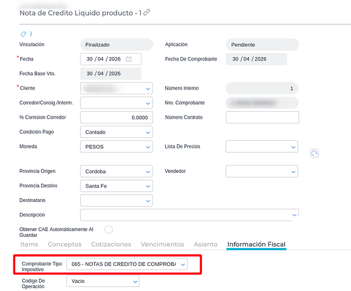Viewport: 351px width, 291px height.
Task: Expand the Descripción field dropdown
Action: (295, 215)
